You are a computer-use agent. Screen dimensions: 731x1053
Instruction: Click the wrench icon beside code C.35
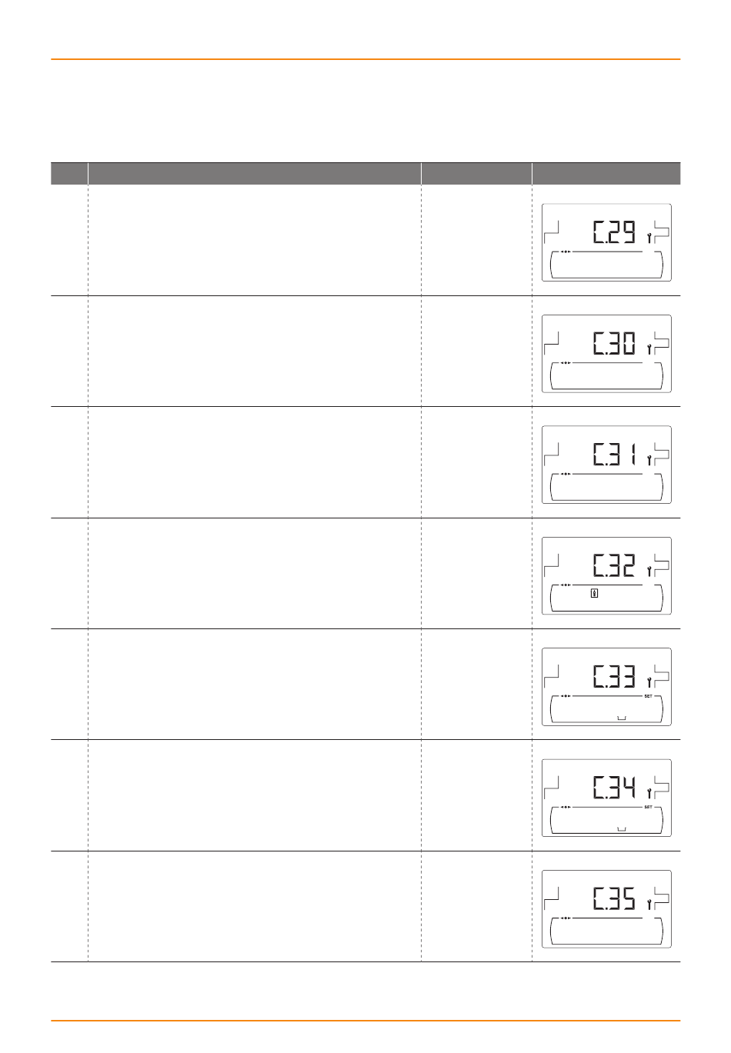pos(649,905)
